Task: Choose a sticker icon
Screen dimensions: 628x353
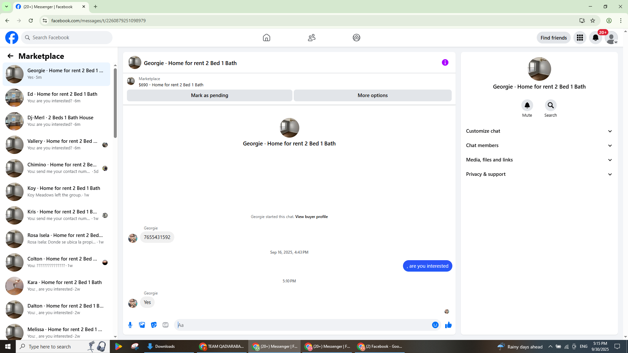Action: click(x=154, y=325)
